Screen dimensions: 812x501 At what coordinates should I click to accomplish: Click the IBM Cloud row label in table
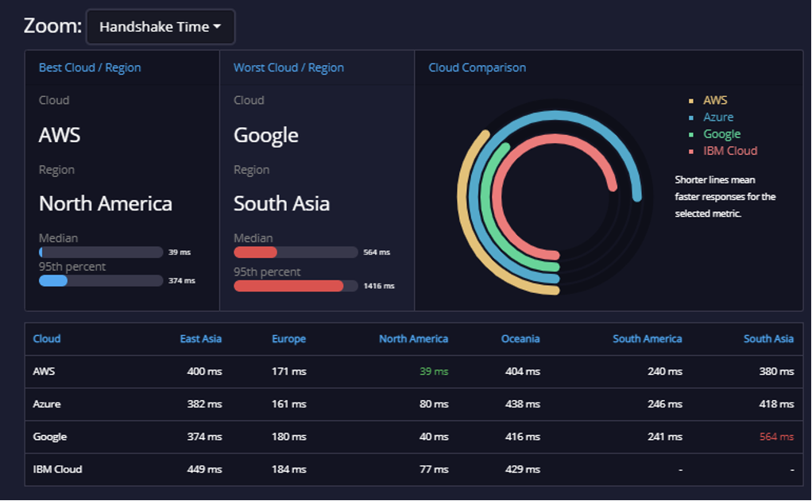(57, 469)
